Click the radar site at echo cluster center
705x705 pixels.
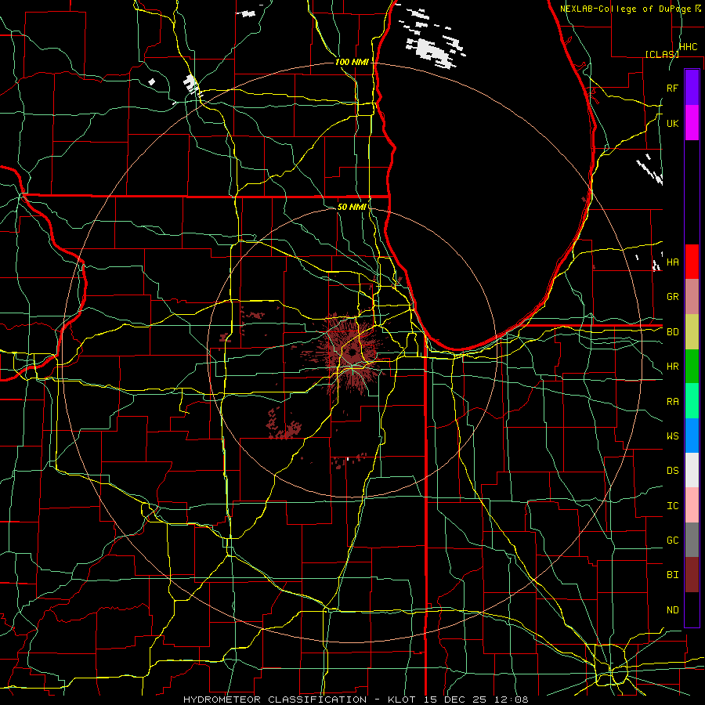351,352
